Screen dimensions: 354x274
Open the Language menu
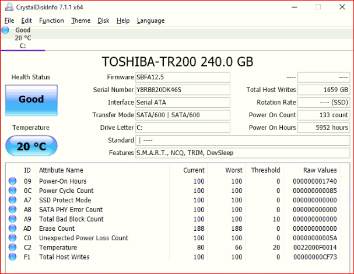click(x=150, y=20)
